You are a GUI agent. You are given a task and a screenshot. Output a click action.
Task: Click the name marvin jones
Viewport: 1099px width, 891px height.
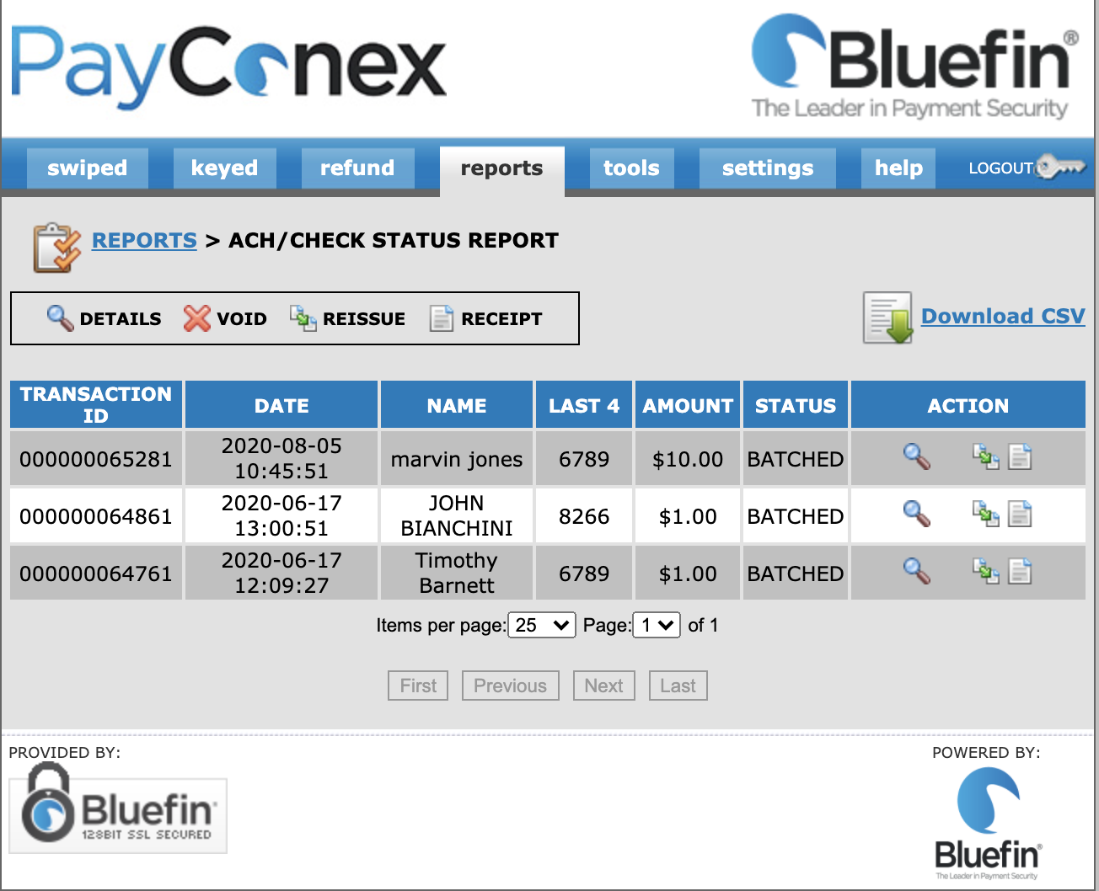(x=457, y=459)
